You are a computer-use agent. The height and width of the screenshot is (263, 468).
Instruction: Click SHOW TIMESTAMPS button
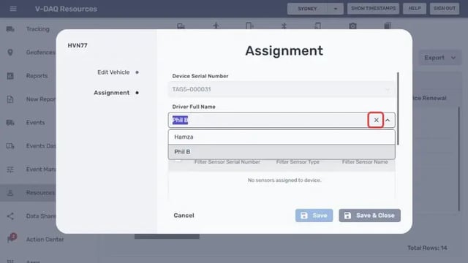373,8
